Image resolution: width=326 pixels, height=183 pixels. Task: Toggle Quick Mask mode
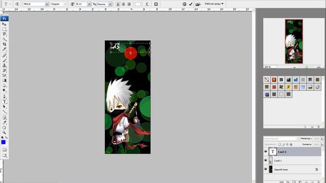(x=4, y=149)
